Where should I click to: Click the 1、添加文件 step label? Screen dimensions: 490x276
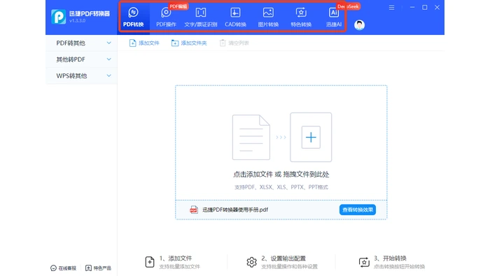point(176,259)
